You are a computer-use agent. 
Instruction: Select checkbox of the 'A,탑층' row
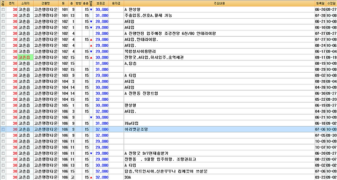click(x=3, y=64)
